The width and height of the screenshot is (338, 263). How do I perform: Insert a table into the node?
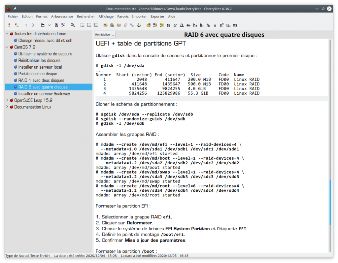[x=112, y=25]
